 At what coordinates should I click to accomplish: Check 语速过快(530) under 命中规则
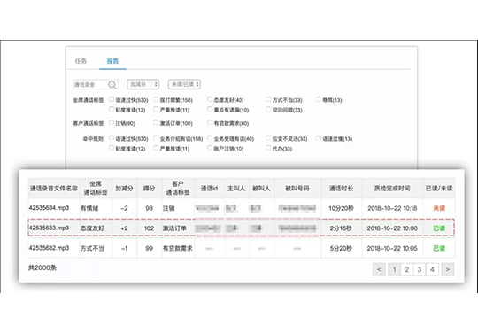pyautogui.click(x=112, y=138)
